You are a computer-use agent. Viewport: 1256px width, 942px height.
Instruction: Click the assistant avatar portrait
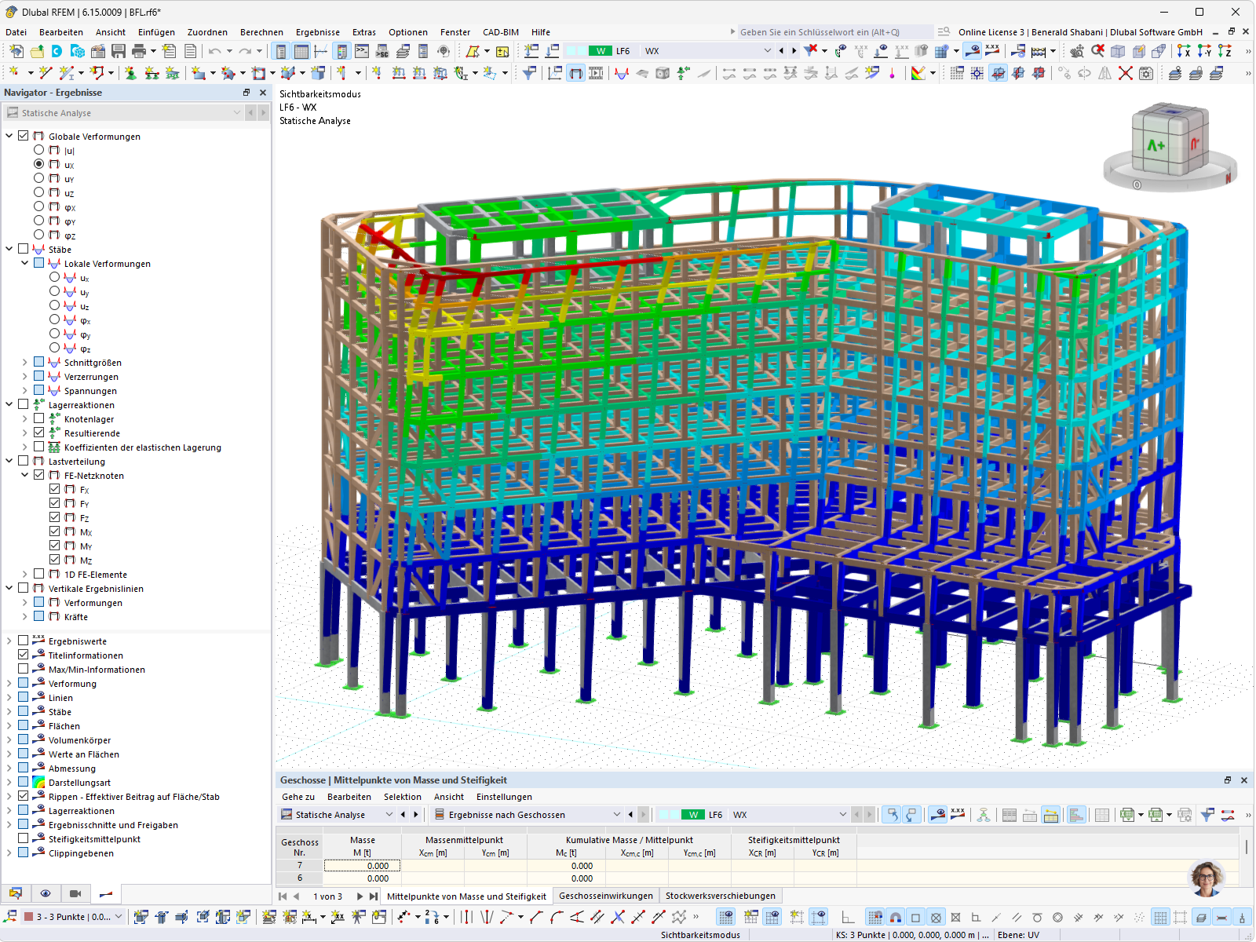click(1207, 878)
